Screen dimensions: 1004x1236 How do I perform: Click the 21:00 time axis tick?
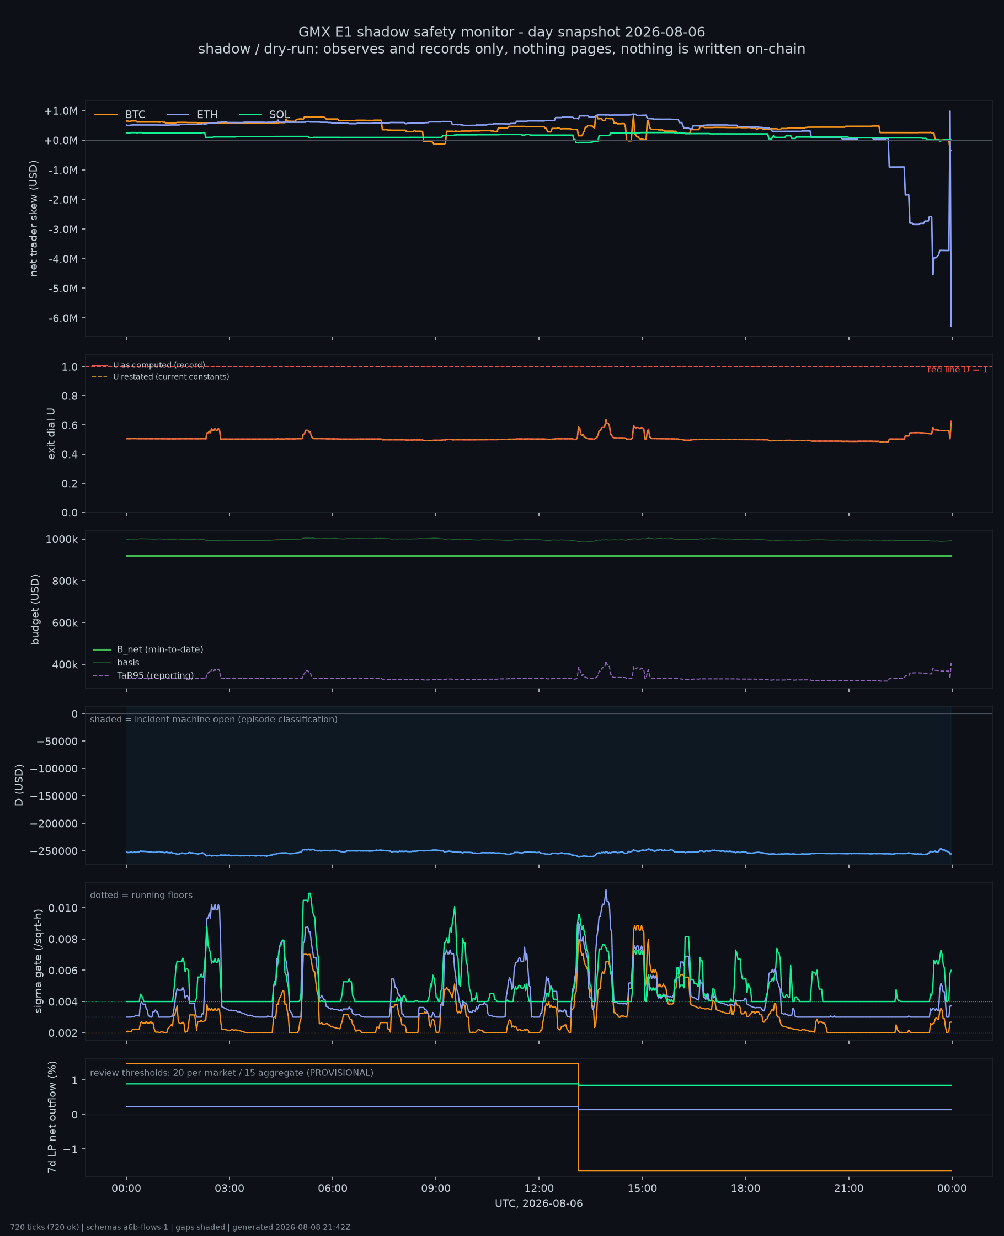[x=848, y=1189]
